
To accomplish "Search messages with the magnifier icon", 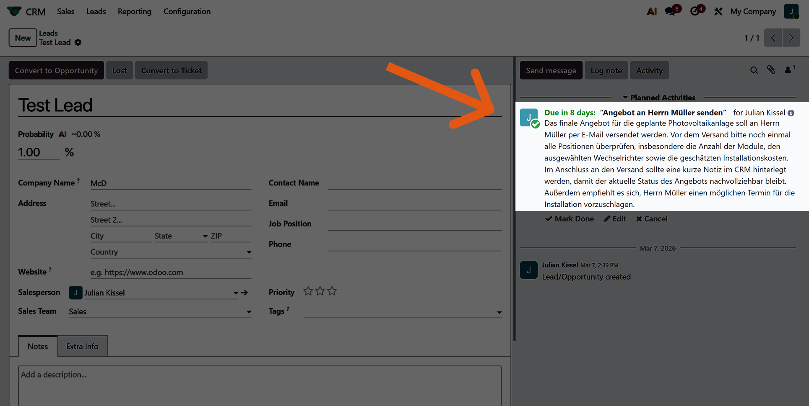I will (x=754, y=70).
